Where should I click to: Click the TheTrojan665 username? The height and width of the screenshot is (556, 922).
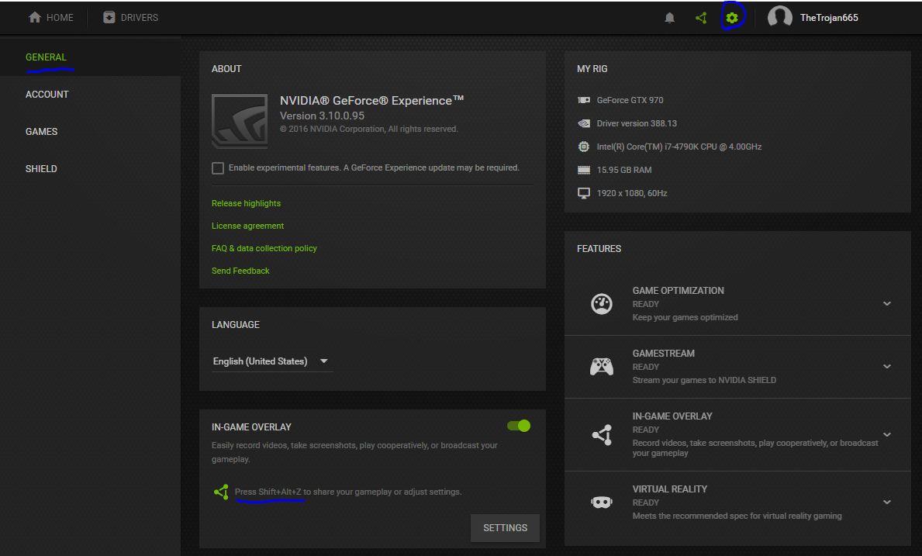(828, 18)
